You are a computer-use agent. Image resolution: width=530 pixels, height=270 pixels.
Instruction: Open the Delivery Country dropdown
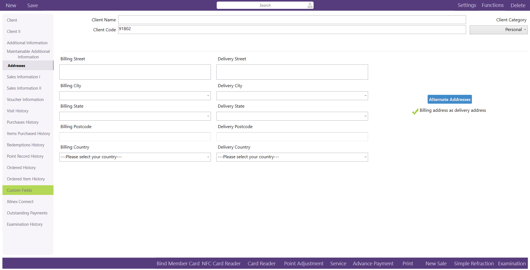click(x=292, y=157)
